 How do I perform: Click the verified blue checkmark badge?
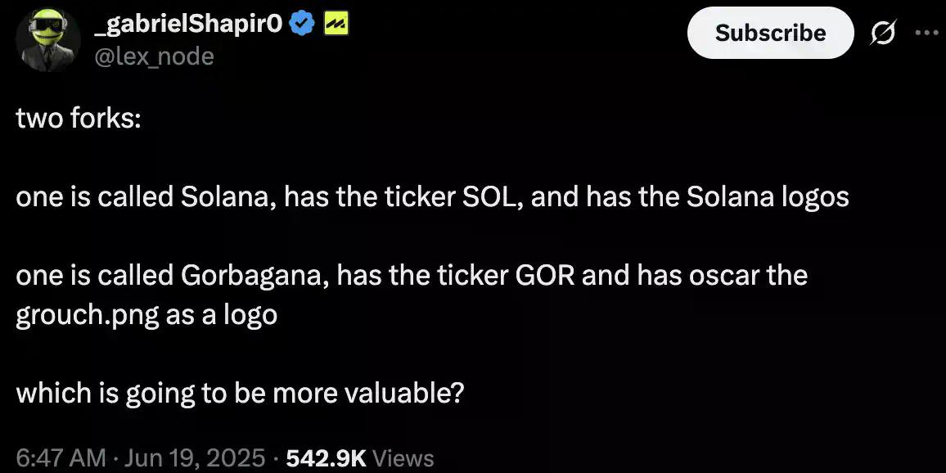point(304,25)
